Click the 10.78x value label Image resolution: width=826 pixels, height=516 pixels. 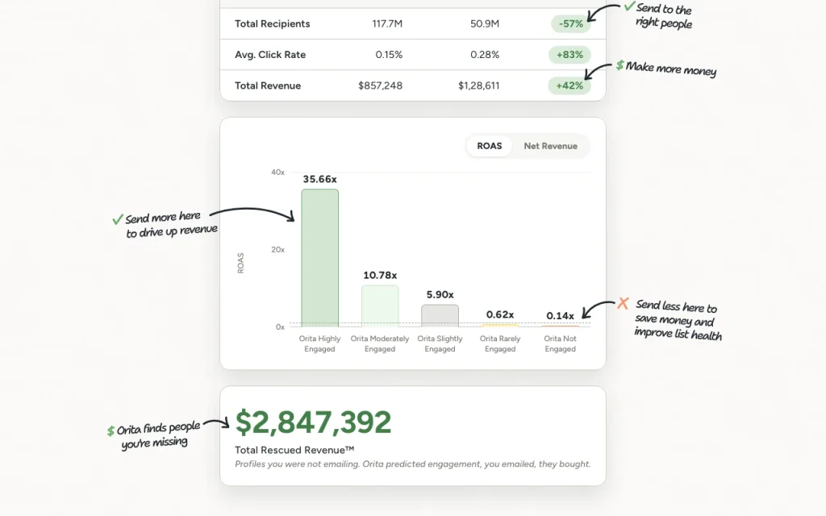pos(380,276)
